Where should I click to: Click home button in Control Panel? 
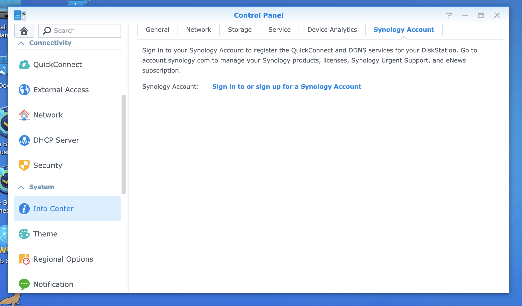pyautogui.click(x=25, y=30)
